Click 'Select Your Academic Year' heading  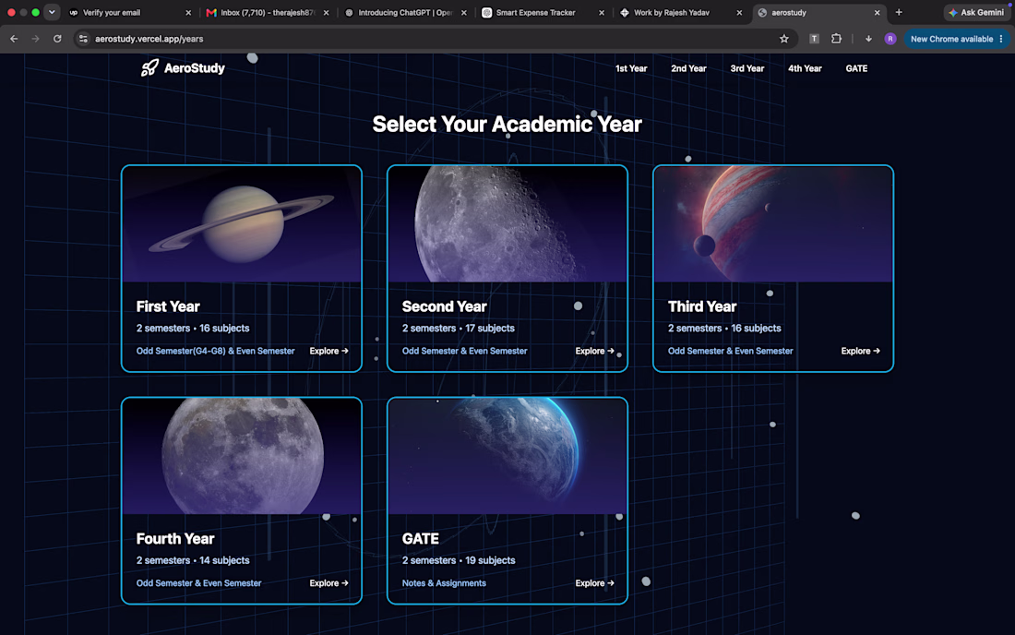coord(507,125)
